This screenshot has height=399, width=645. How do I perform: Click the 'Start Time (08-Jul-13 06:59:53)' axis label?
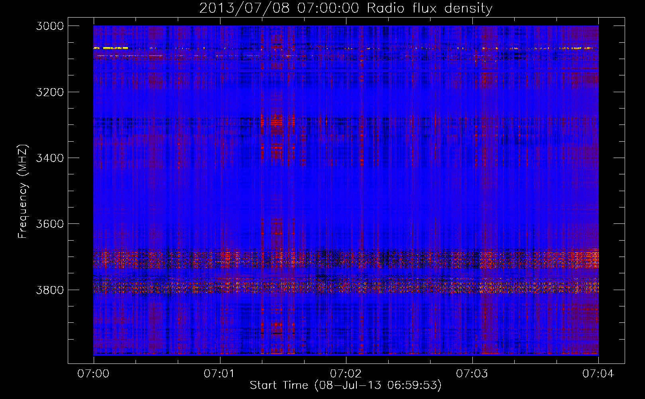(346, 385)
